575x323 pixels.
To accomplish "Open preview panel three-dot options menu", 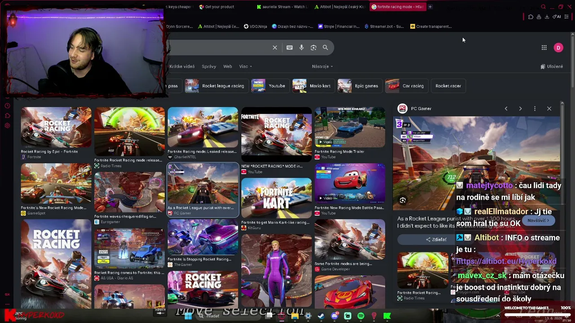I will point(535,109).
